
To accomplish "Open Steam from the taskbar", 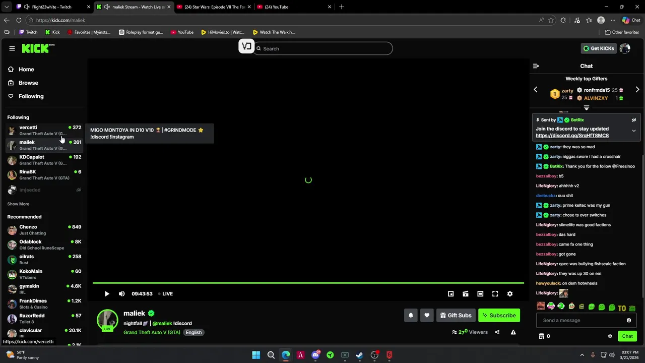I will [x=359, y=355].
